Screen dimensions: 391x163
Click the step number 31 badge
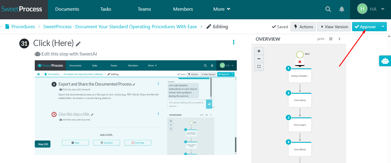coord(24,44)
